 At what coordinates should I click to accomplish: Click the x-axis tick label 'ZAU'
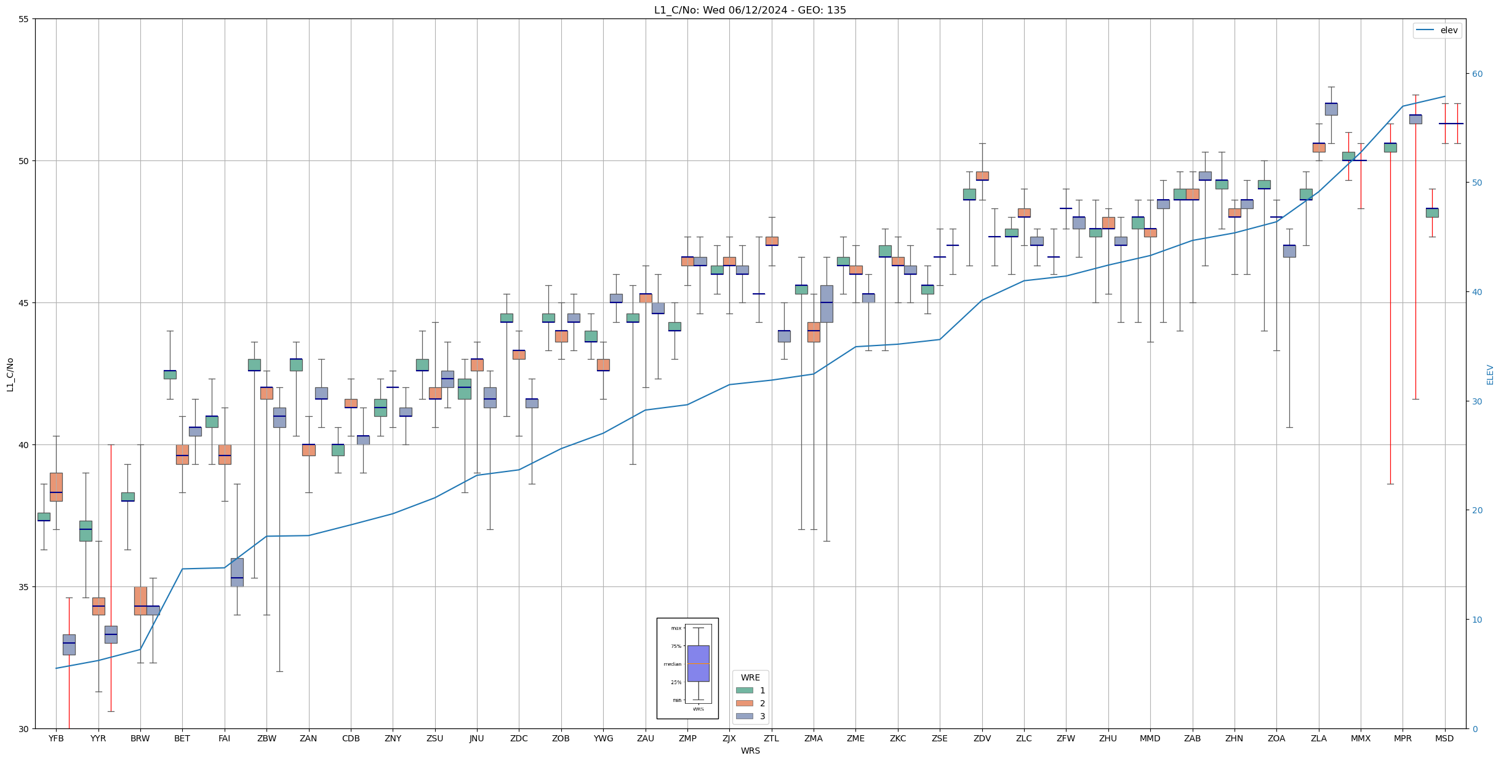(645, 738)
